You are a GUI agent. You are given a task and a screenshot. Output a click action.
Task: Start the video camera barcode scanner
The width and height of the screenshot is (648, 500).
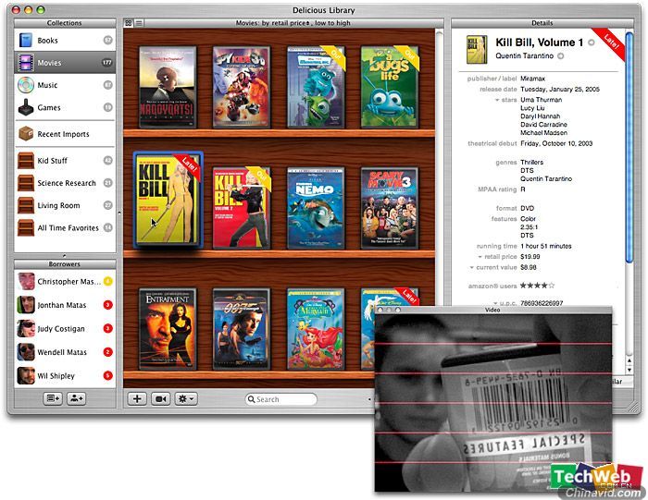(160, 399)
